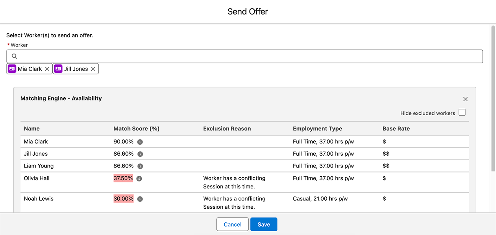Open info tooltip beside Olivia Hall's match score
This screenshot has width=496, height=235.
point(139,178)
